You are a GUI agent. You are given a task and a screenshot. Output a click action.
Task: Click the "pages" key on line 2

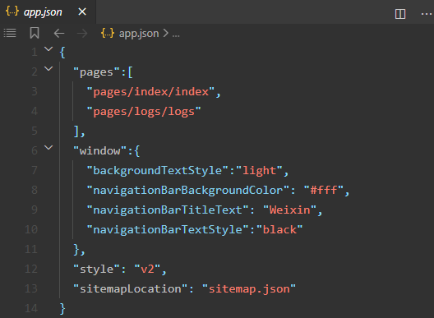[96, 72]
